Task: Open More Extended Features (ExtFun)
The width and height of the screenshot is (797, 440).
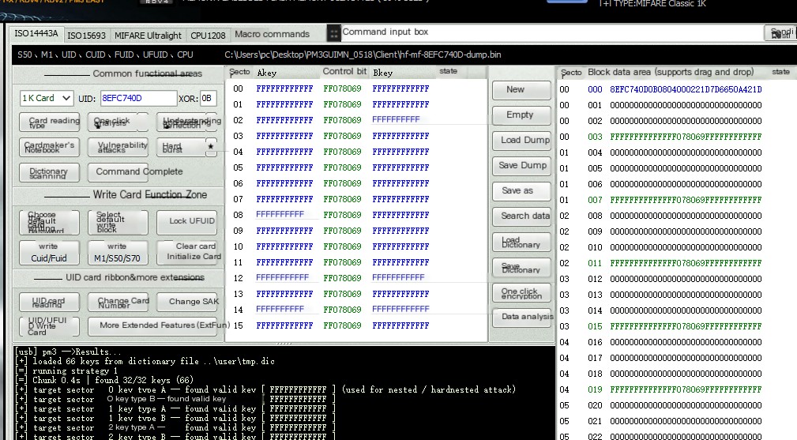Action: click(x=158, y=325)
